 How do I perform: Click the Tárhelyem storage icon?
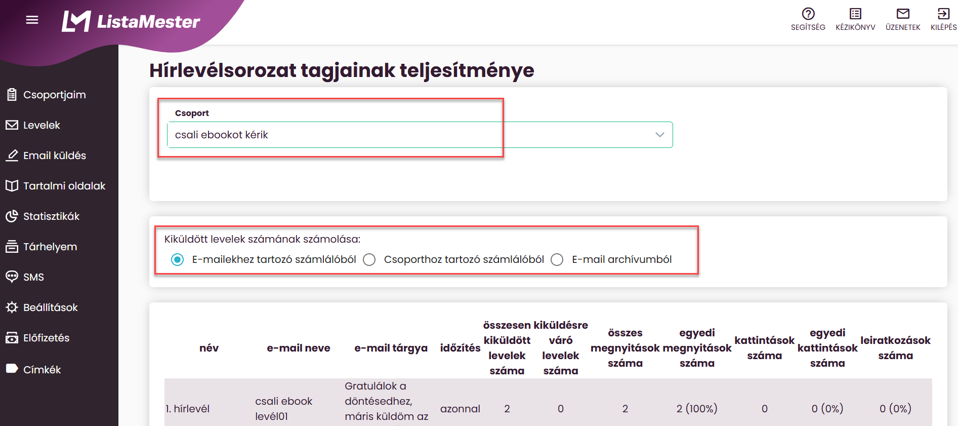[12, 246]
